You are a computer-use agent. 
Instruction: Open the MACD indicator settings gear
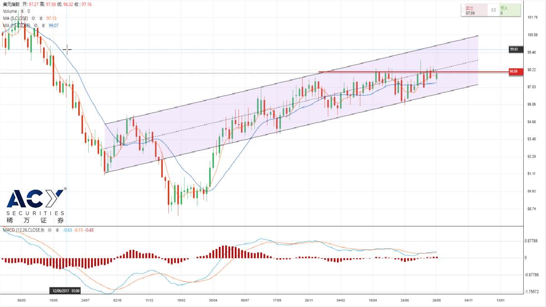(49, 230)
